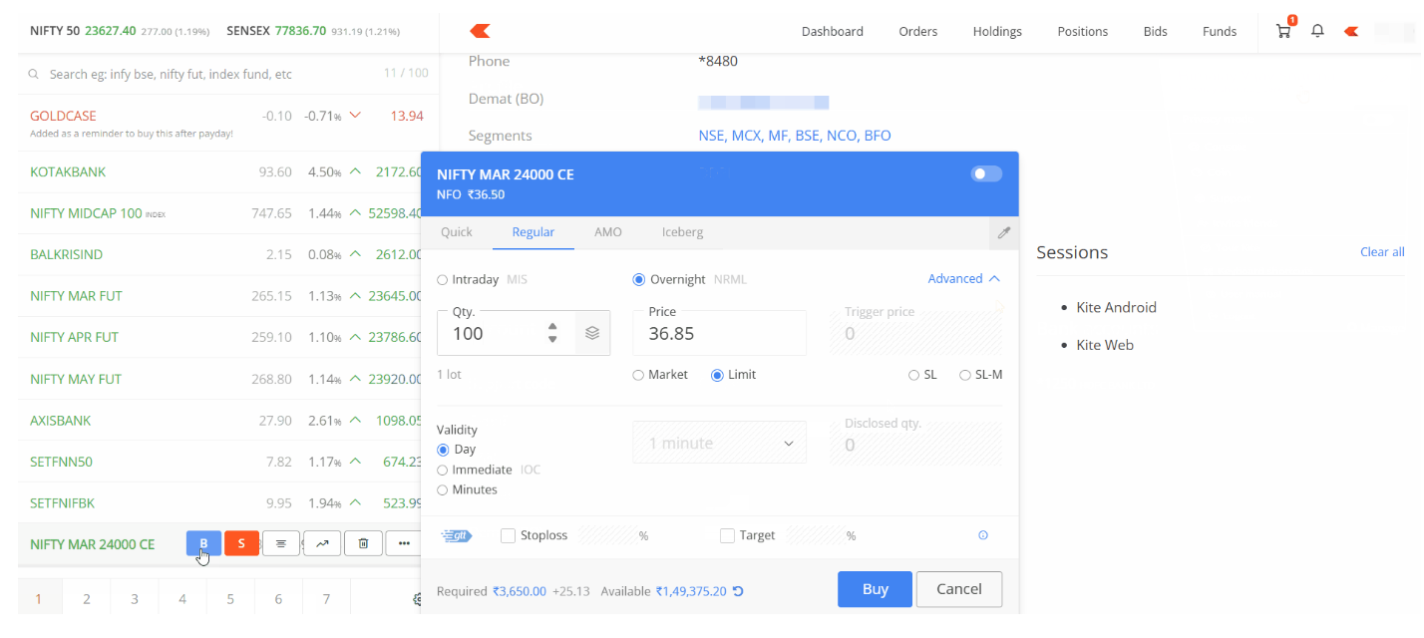Increase quantity with up arrow
The height and width of the screenshot is (638, 1424).
pos(552,325)
